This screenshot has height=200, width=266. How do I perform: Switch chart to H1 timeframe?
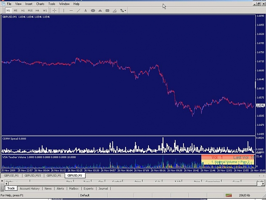tap(23, 11)
